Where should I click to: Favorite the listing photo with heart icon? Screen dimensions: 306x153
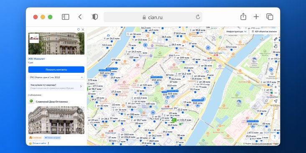point(79,111)
